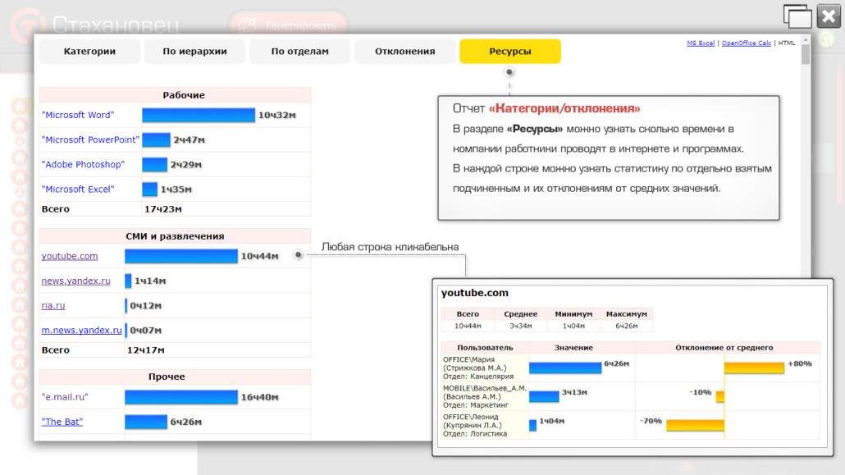Close the report overlay with the X icon
Viewport: 845px width, 475px height.
coord(829,16)
